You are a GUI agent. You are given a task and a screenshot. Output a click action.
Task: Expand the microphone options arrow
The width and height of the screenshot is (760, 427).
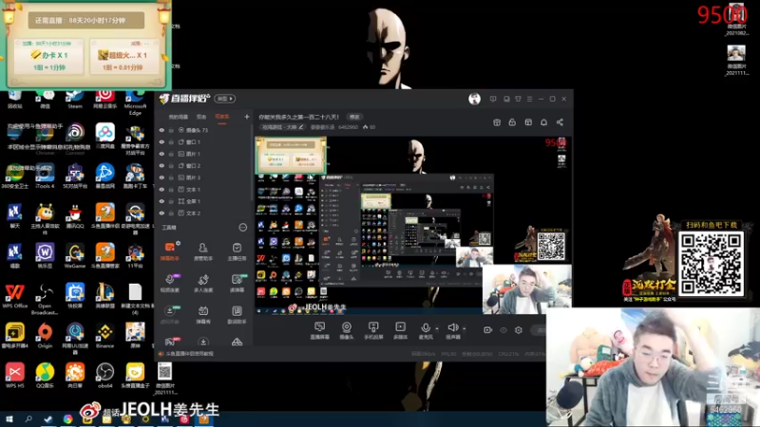(x=437, y=328)
